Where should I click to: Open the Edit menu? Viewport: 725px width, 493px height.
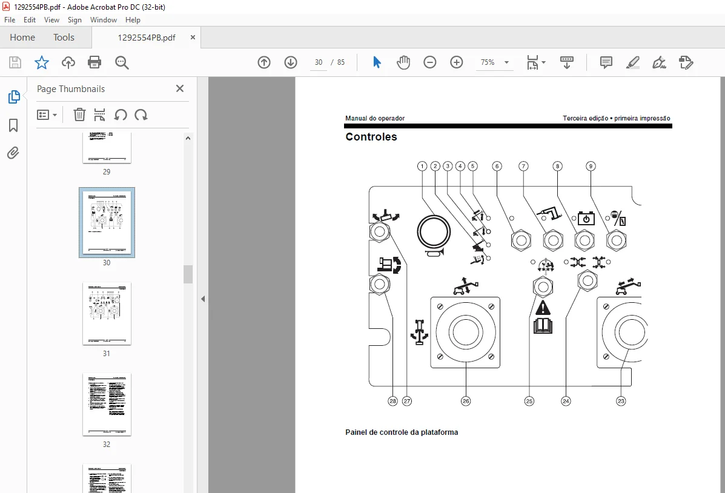[30, 20]
